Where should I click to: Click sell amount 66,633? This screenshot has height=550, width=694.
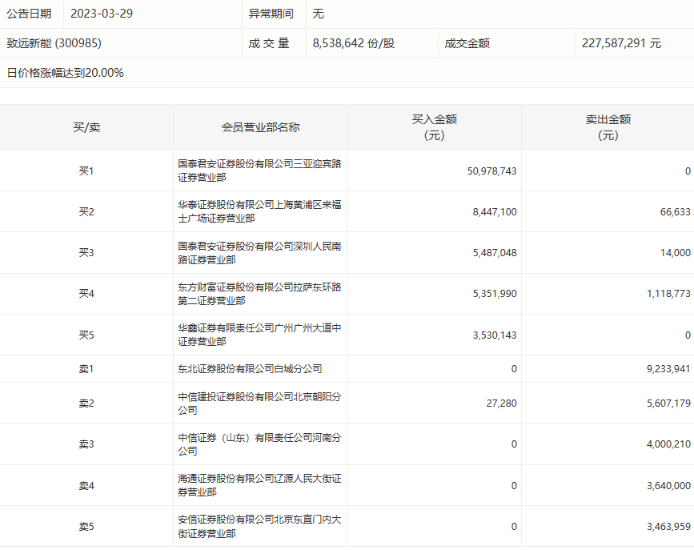click(x=675, y=211)
